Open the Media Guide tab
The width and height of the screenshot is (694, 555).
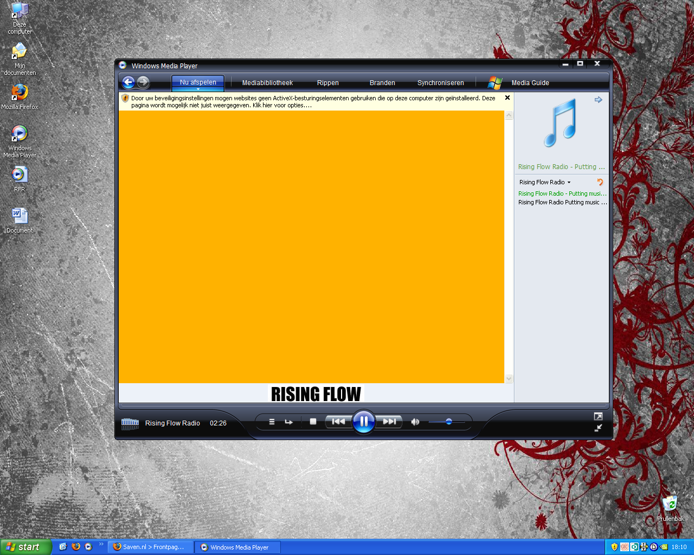pyautogui.click(x=530, y=83)
